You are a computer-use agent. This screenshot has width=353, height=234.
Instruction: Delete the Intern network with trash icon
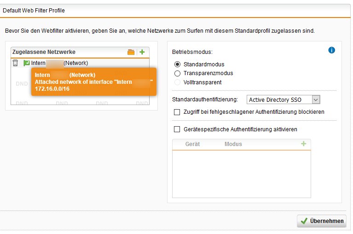[x=15, y=63]
